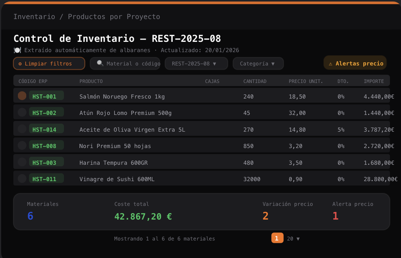Screen dimensions: 401x258
Task: Sort by the DTO. column header
Action: click(x=343, y=81)
